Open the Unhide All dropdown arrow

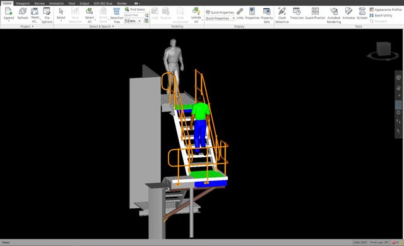click(202, 20)
